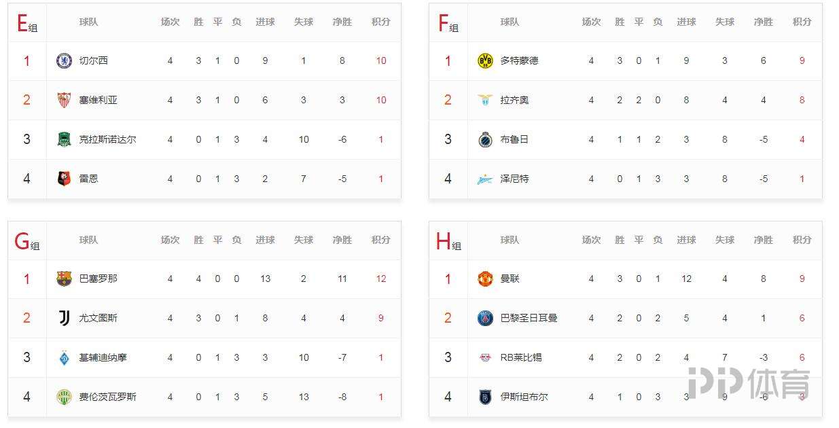This screenshot has height=428, width=839.
Task: Click the RB Leipzig logo
Action: (x=484, y=357)
